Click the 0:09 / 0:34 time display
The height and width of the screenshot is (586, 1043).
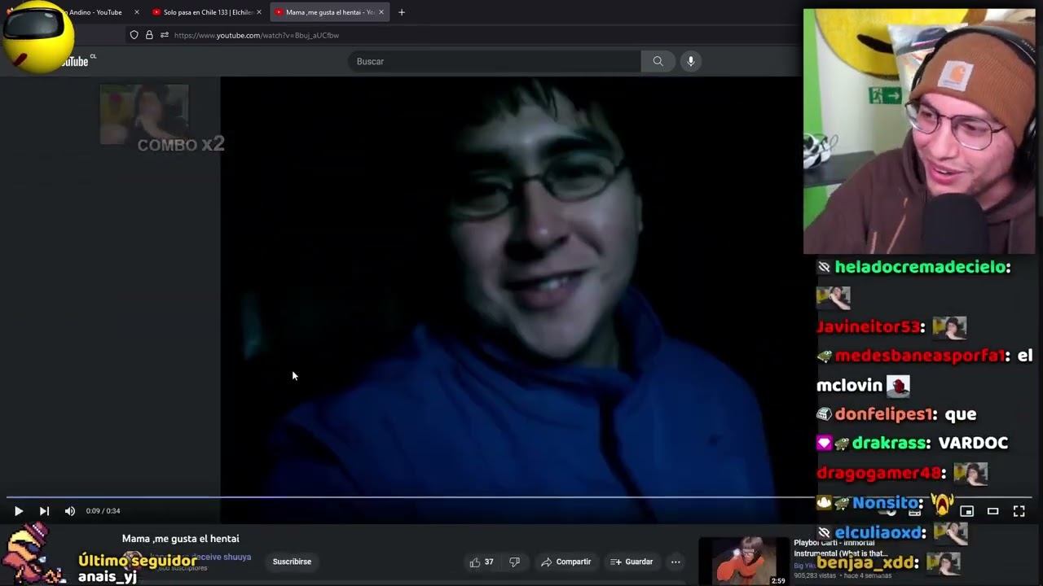(x=103, y=511)
